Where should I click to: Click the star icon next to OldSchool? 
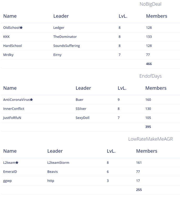[21, 28]
